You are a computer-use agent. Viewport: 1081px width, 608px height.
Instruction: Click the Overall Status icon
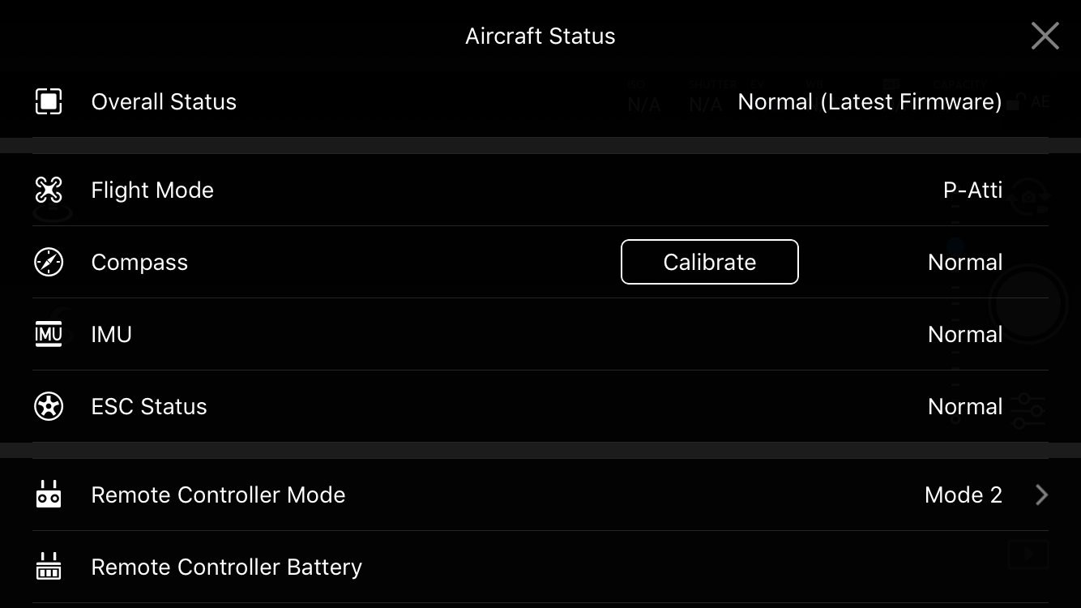(x=49, y=101)
